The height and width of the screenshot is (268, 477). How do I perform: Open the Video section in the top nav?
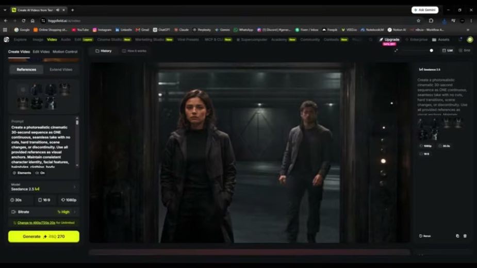coord(52,40)
